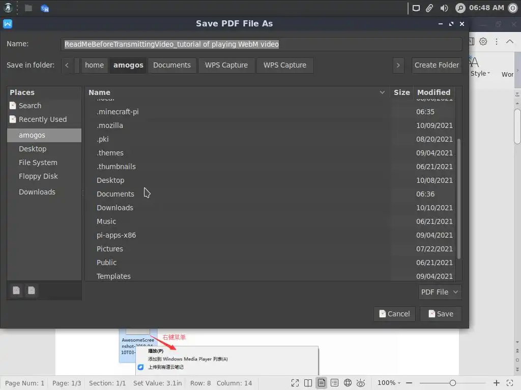Select amogos in Places sidebar
521x390 pixels.
[x=44, y=135]
